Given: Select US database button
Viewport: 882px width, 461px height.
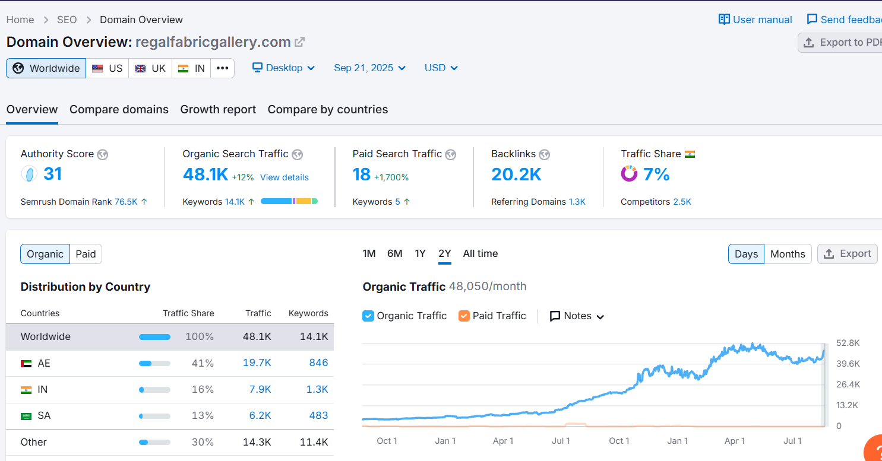Looking at the screenshot, I should click(x=108, y=68).
